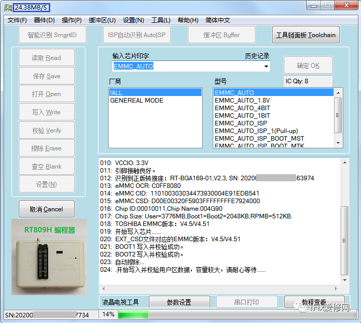Open the 文件(F) menu

click(x=17, y=20)
